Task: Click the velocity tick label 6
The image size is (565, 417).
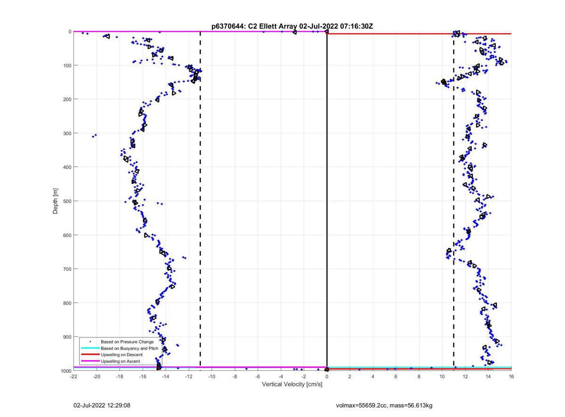Action: 396,377
